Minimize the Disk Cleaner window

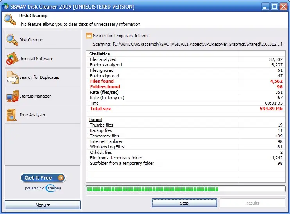(x=265, y=7)
